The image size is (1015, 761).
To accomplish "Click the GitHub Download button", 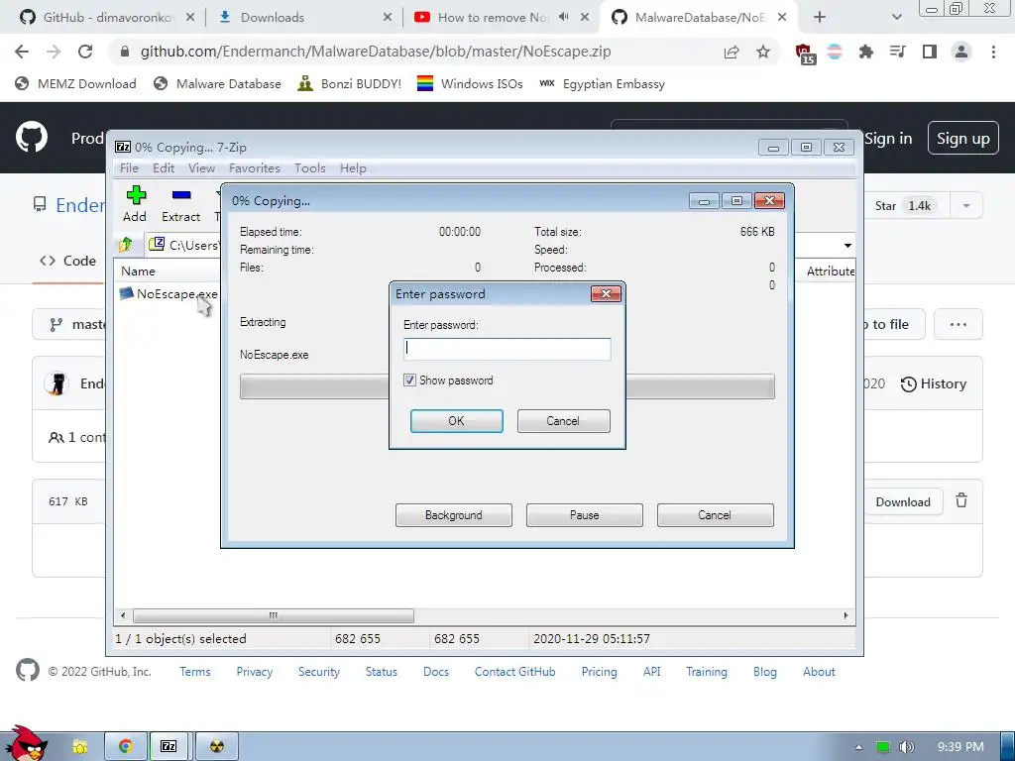I will [903, 502].
